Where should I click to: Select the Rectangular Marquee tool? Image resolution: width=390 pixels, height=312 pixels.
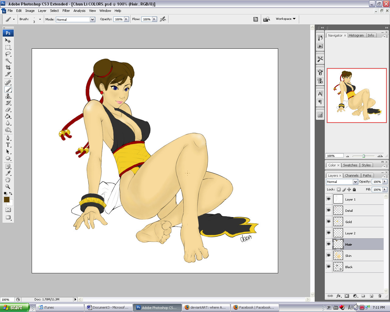(8, 47)
